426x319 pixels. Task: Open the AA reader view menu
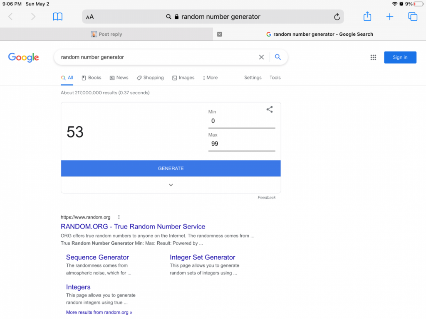tap(90, 17)
